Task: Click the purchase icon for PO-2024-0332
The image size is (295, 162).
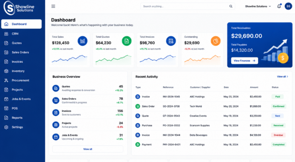Action: click(138, 125)
